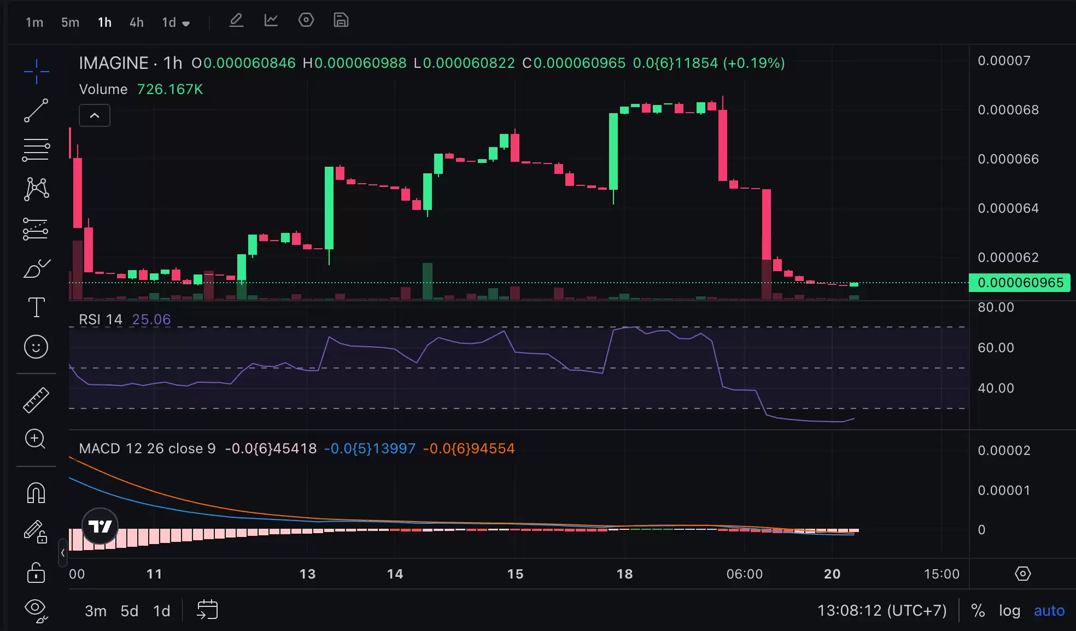Open the emoji icons tool
Viewport: 1076px width, 631px height.
(x=36, y=347)
